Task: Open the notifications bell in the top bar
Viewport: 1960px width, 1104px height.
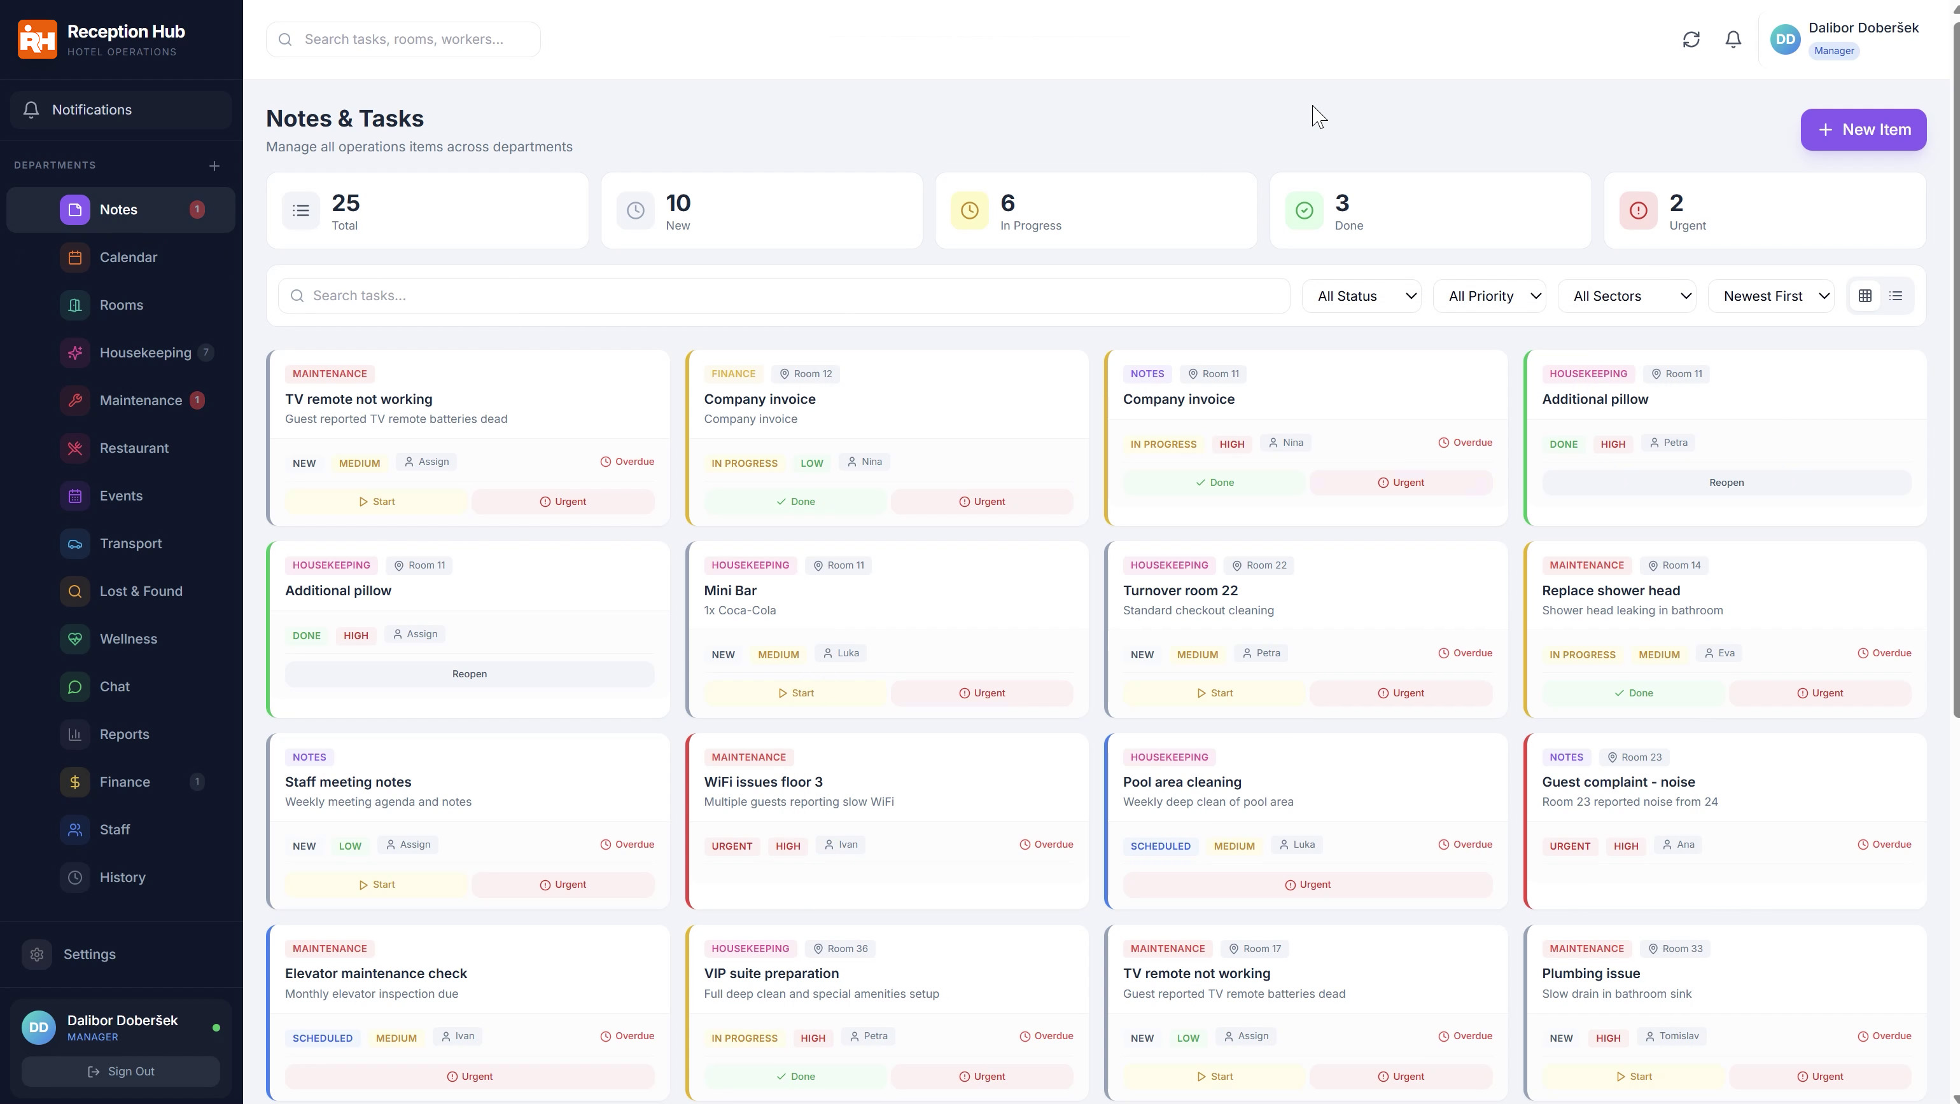Action: click(1732, 39)
